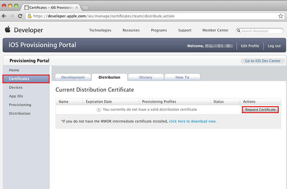
Task: Click the Status column header
Action: 219,102
